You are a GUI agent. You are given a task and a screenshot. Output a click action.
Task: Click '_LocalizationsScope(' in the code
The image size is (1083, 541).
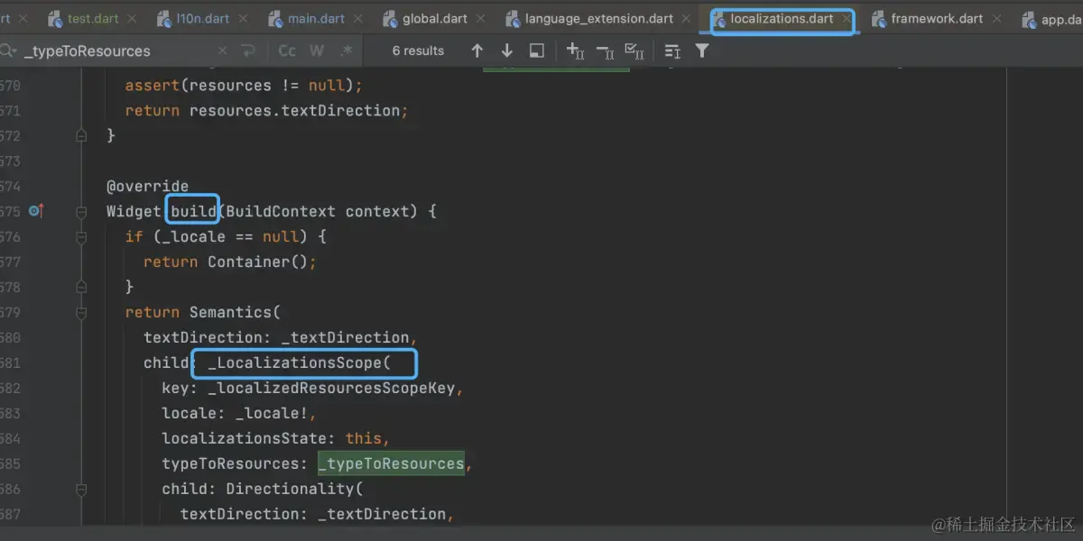click(x=299, y=362)
